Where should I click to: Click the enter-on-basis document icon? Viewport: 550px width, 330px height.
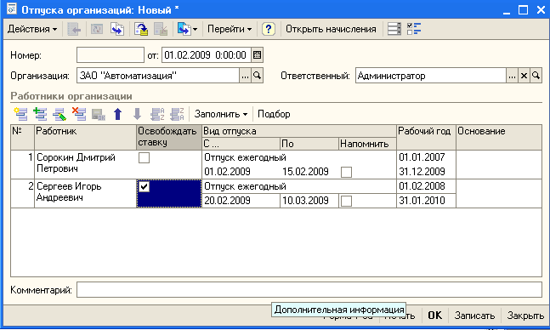(x=117, y=29)
